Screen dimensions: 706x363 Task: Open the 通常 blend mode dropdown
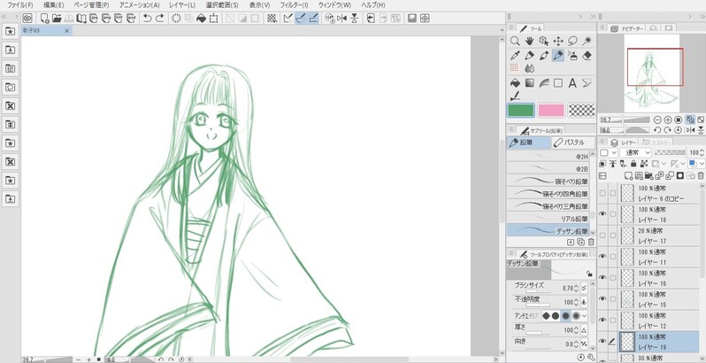(637, 152)
